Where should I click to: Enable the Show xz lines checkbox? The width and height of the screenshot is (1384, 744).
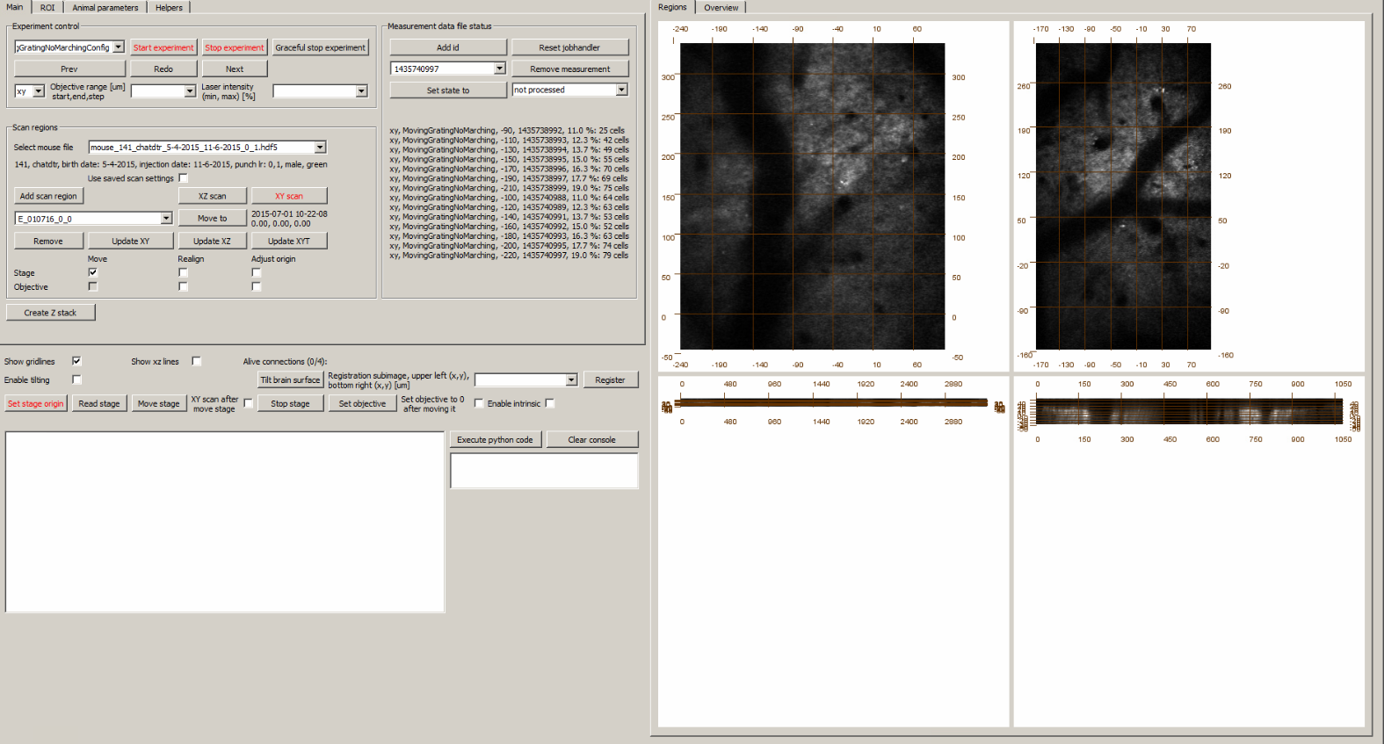pos(196,361)
